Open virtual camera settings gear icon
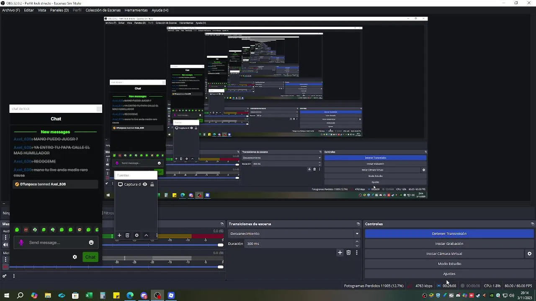 (x=530, y=254)
